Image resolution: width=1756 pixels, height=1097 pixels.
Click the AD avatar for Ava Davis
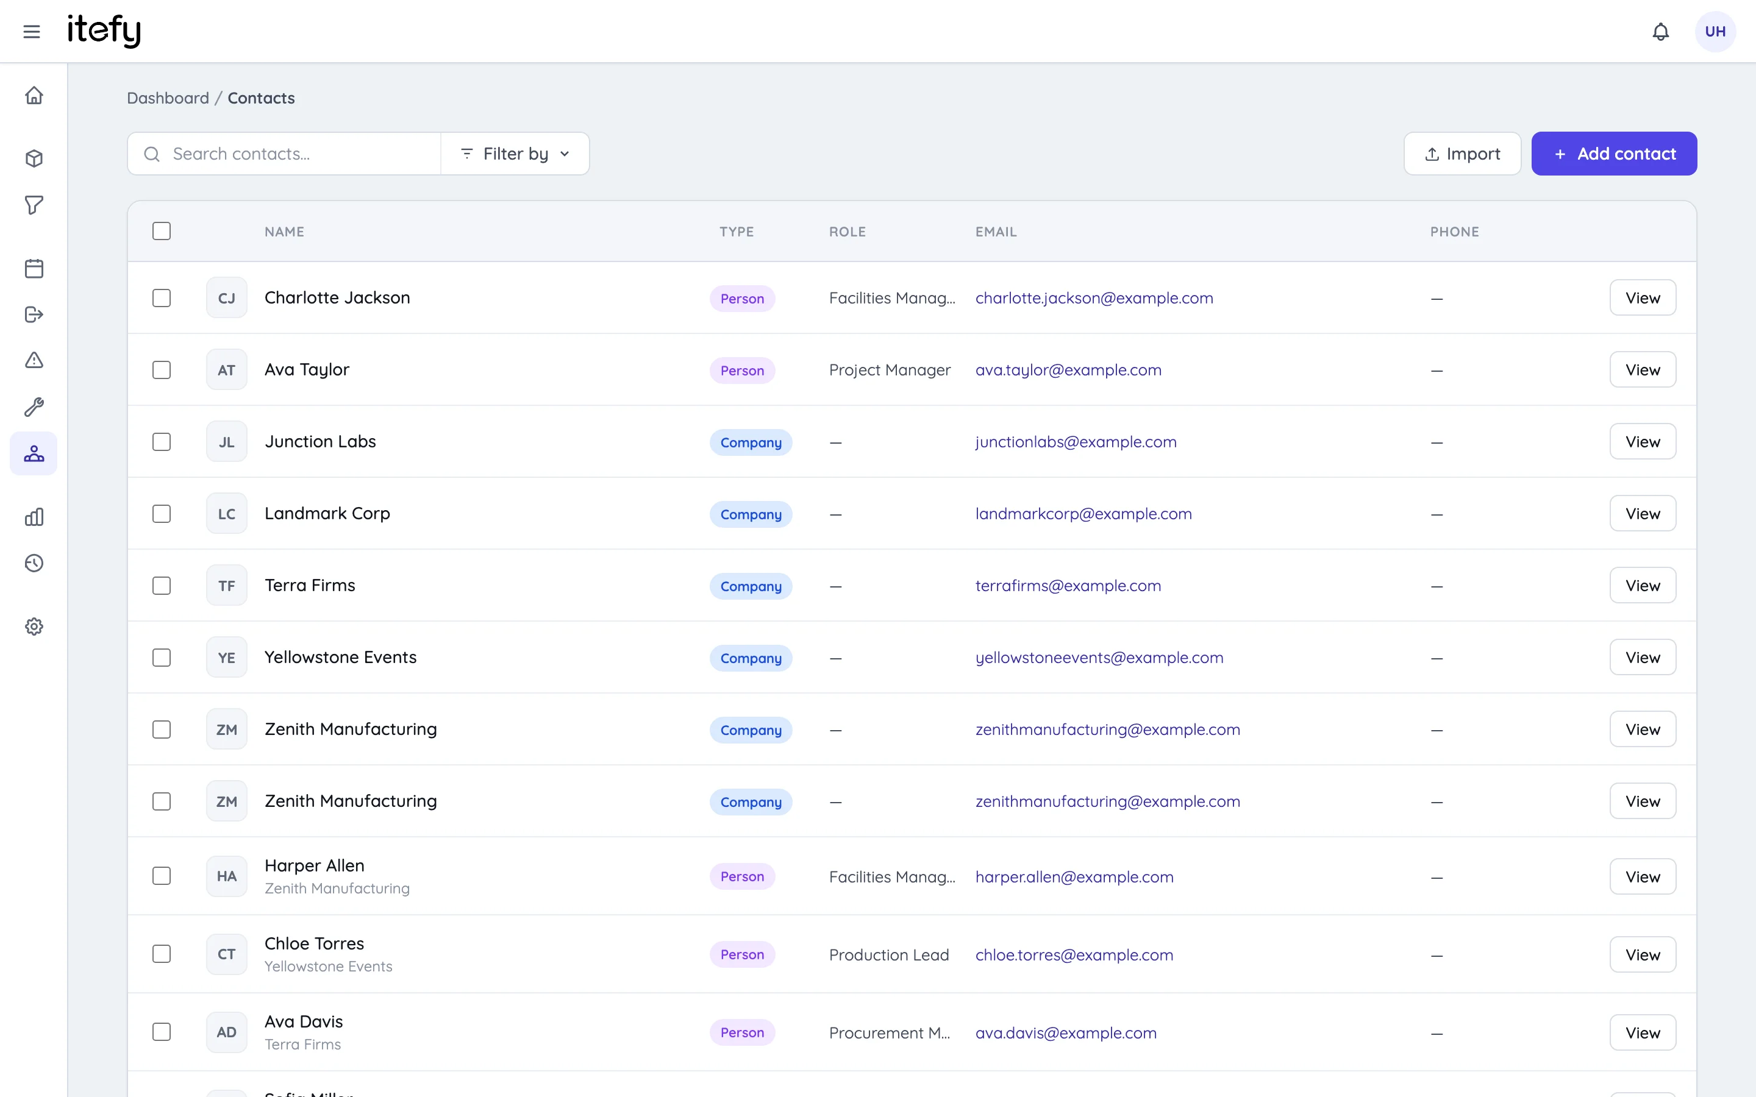pos(226,1032)
